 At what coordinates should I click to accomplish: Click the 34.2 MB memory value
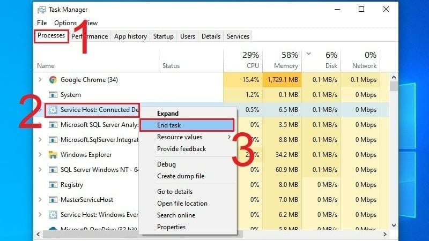(x=286, y=155)
